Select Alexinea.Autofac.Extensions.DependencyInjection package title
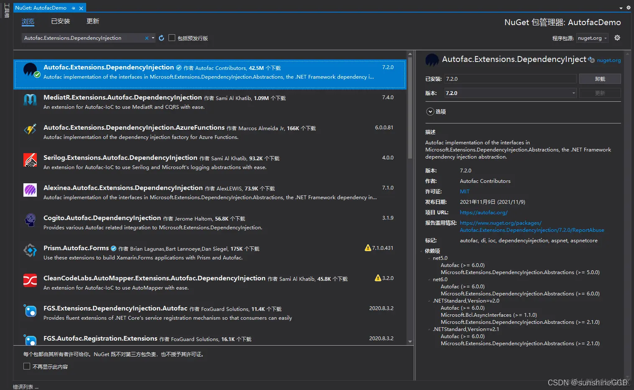The height and width of the screenshot is (390, 634). click(x=123, y=188)
